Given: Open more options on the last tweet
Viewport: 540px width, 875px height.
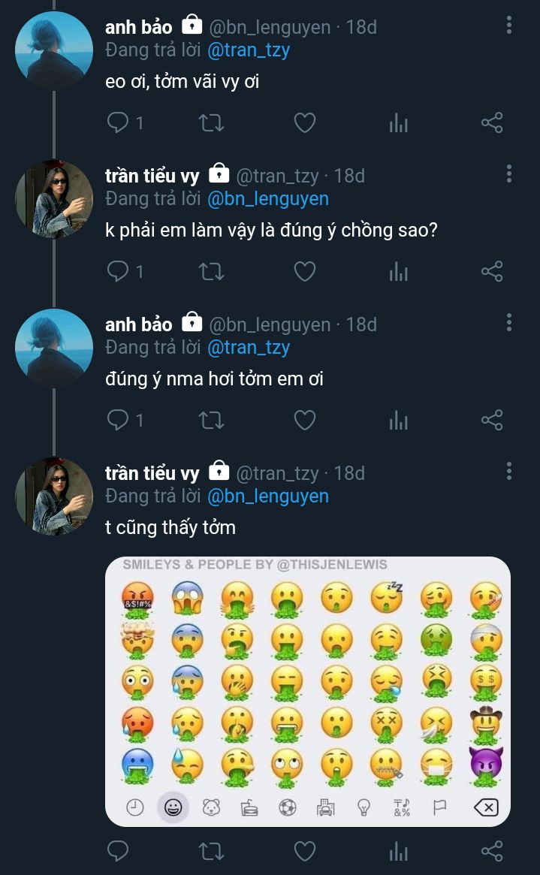Looking at the screenshot, I should click(x=509, y=472).
